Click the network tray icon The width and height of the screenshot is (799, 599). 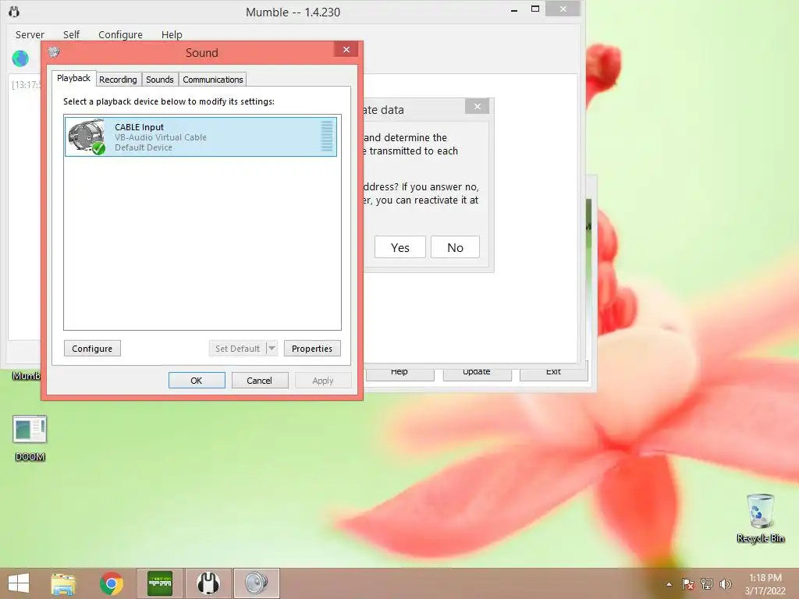tap(707, 584)
